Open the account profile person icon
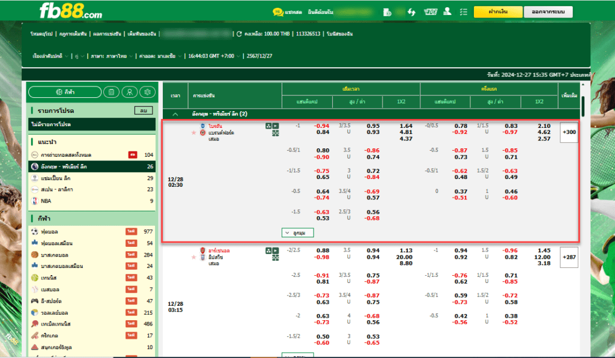The height and width of the screenshot is (358, 615). click(447, 12)
